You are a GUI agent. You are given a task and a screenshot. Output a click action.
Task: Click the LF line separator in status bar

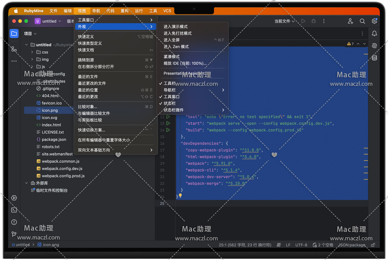(288, 245)
